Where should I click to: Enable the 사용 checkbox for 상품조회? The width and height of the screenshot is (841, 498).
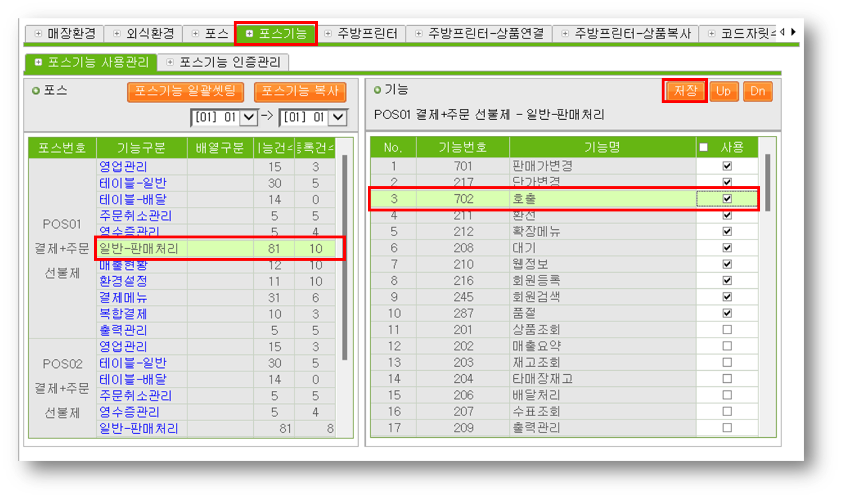[727, 330]
